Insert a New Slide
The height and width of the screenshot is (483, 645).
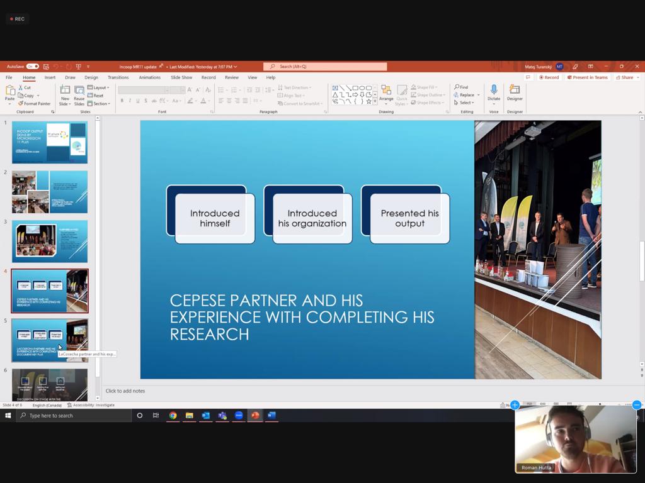(x=65, y=96)
